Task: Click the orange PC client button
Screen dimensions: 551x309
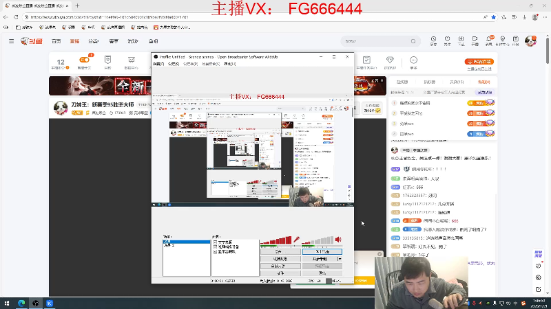Action: [x=479, y=62]
